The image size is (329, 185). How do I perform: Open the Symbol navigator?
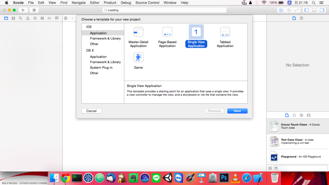[14, 18]
